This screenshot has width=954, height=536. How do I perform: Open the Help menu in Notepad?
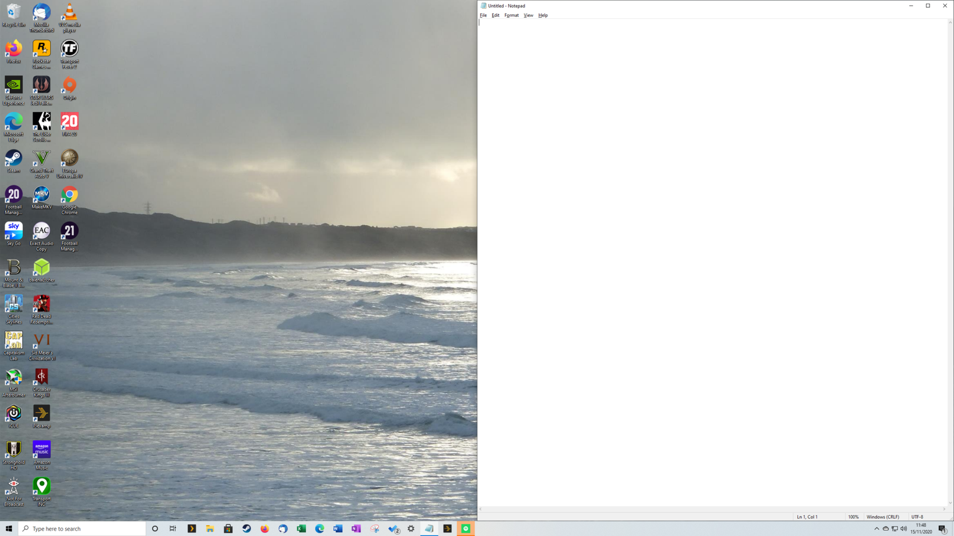(x=543, y=15)
